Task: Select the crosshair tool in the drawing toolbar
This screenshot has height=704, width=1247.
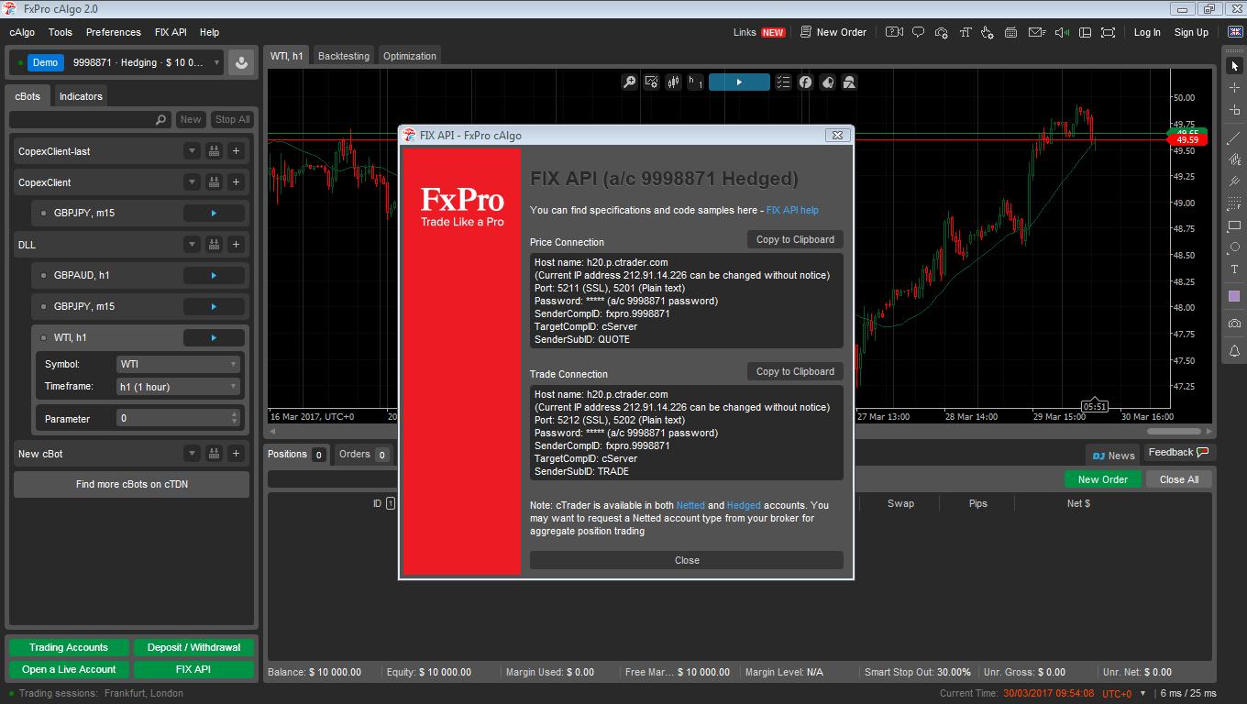Action: click(x=1234, y=87)
